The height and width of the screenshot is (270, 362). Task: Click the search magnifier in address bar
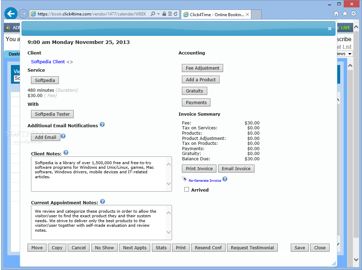[153, 14]
